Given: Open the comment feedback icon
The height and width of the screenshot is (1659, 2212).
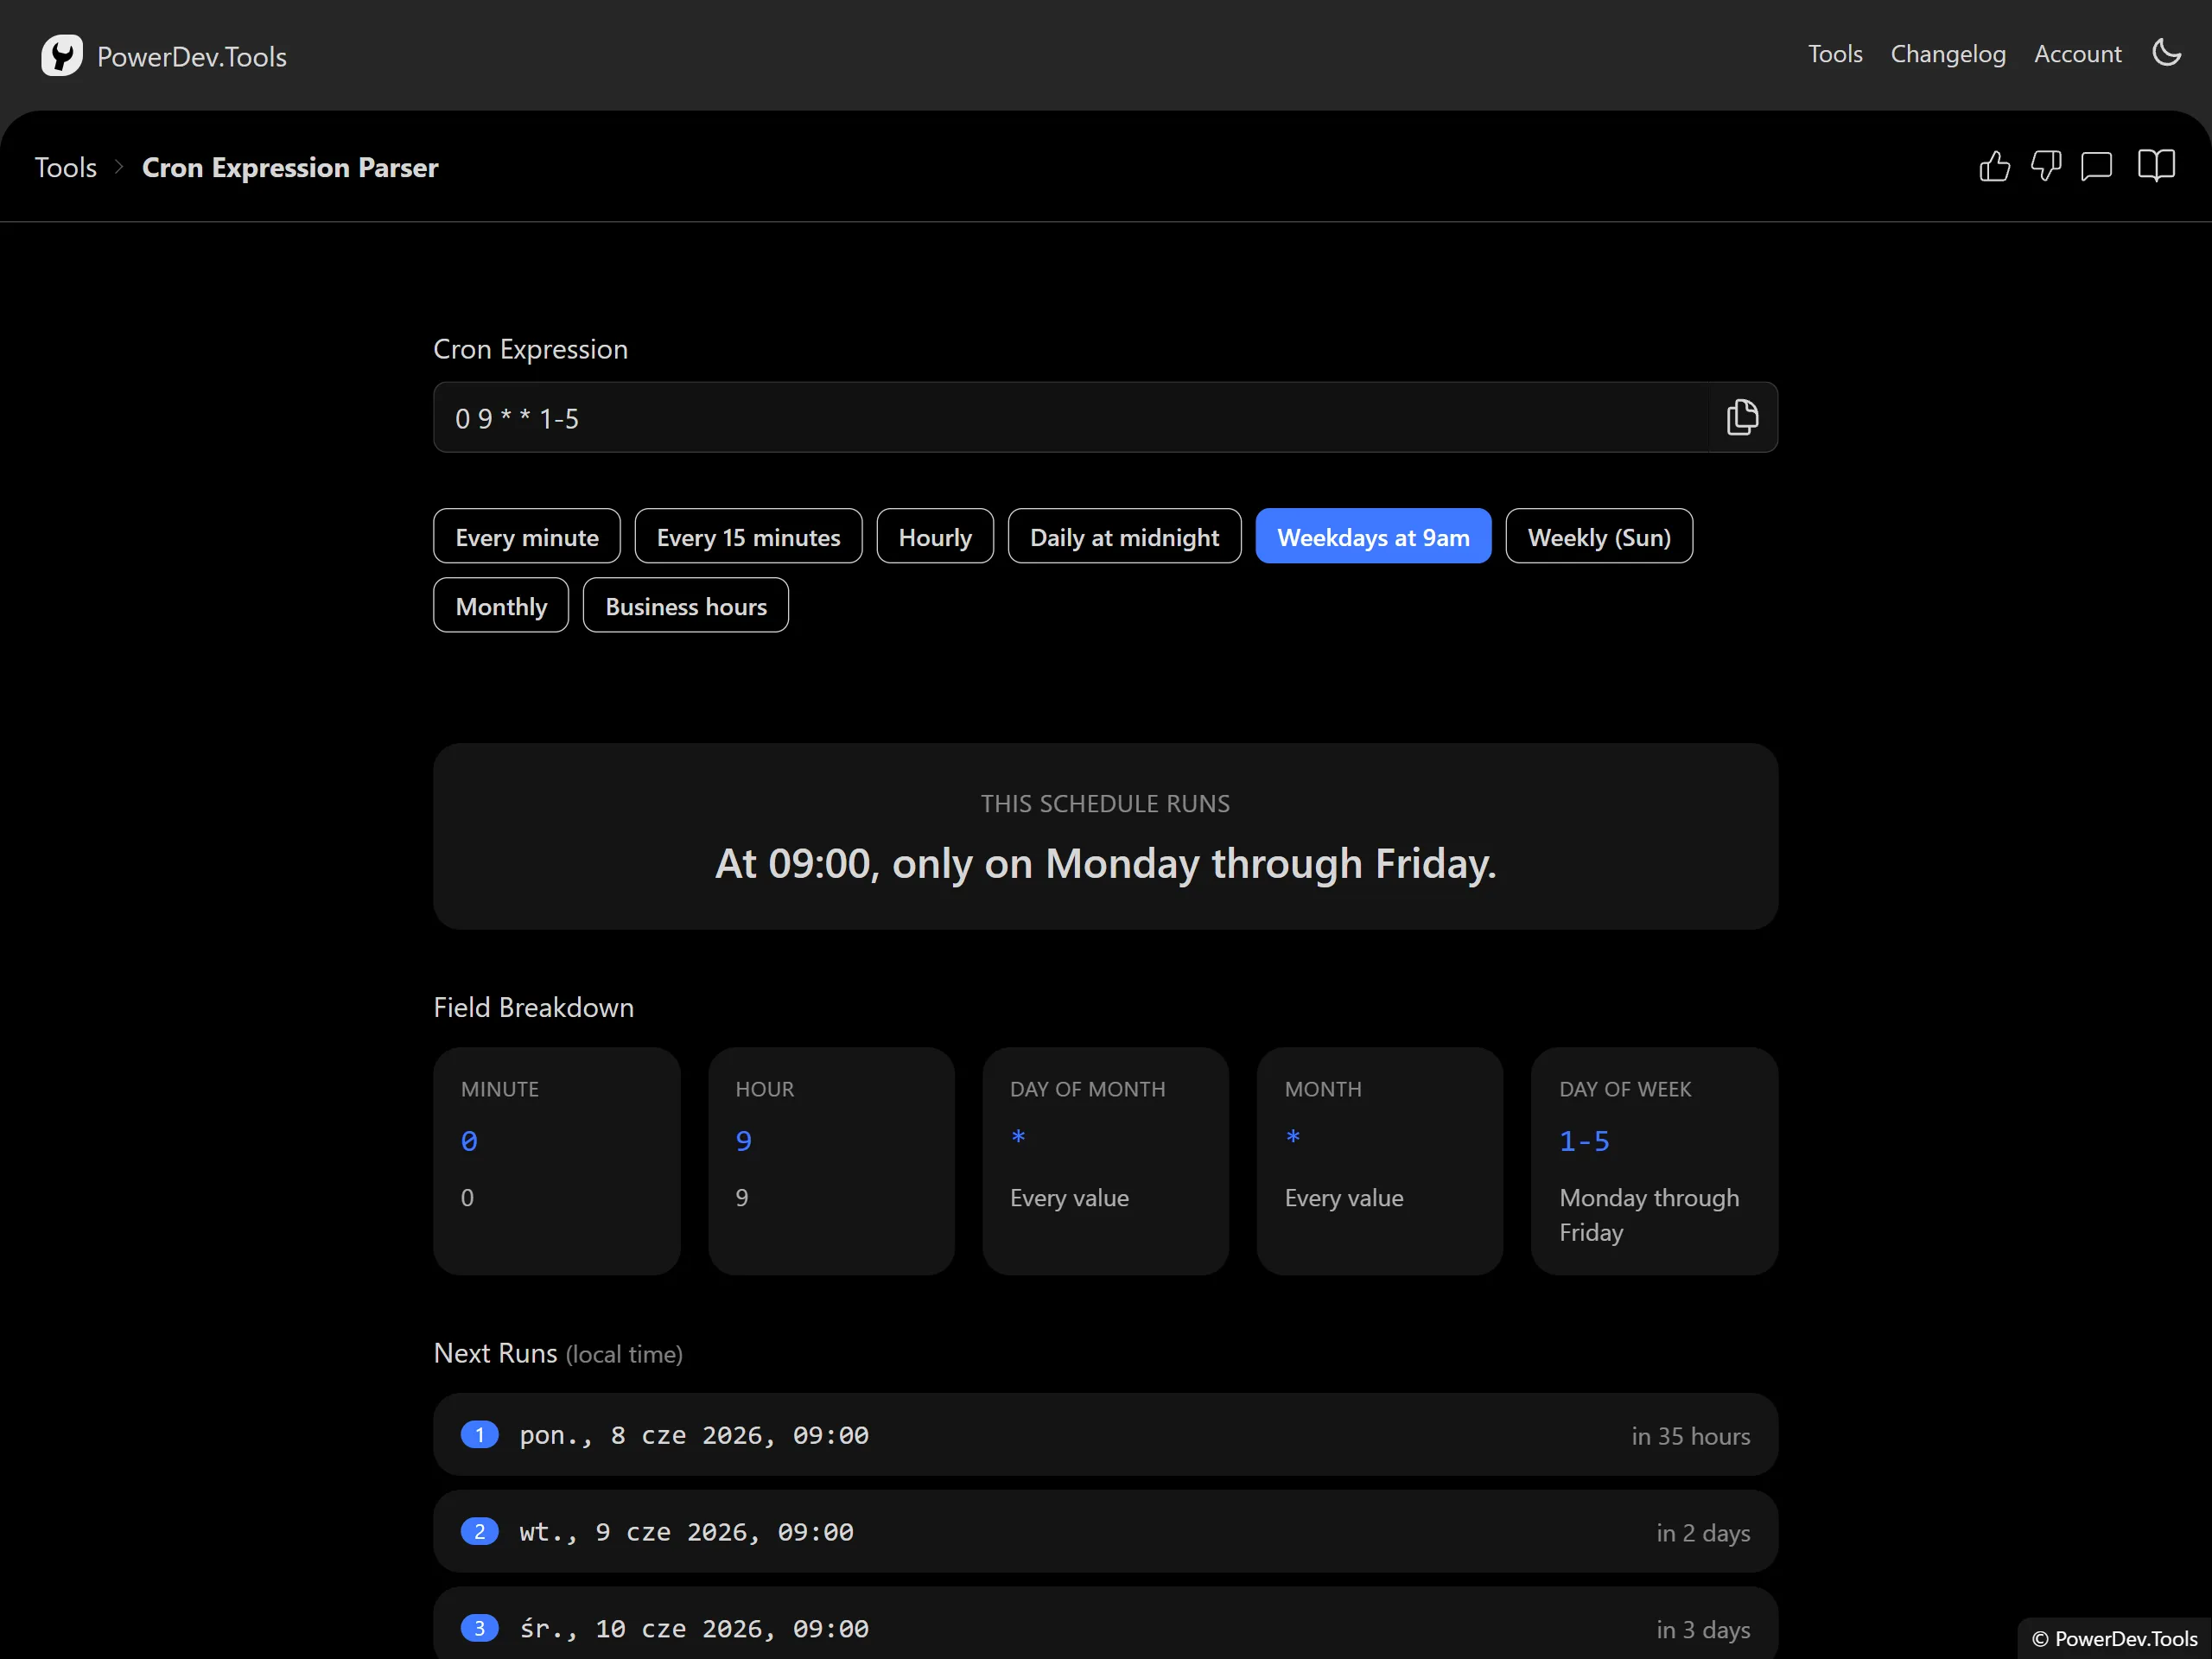Looking at the screenshot, I should click(x=2097, y=166).
